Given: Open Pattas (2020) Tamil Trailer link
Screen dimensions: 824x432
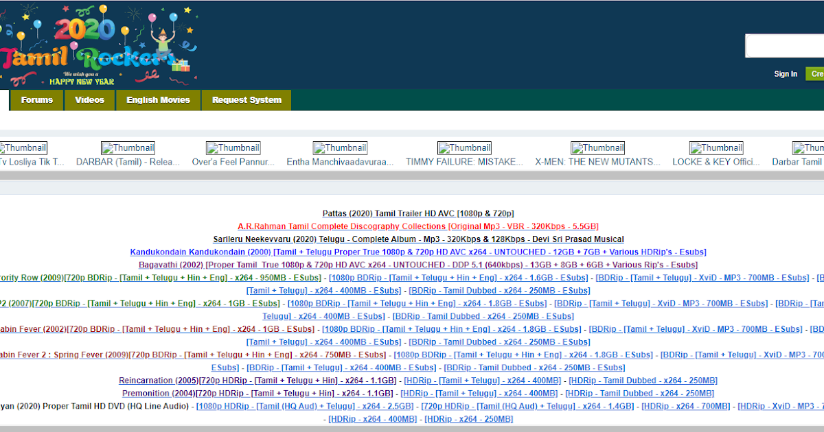Looking at the screenshot, I should (x=418, y=213).
